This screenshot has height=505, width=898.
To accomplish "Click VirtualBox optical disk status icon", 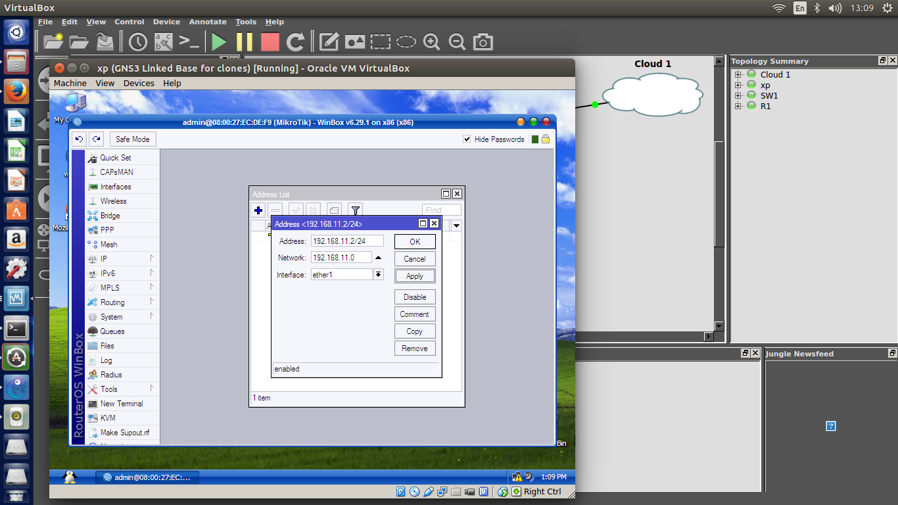I will pos(414,491).
